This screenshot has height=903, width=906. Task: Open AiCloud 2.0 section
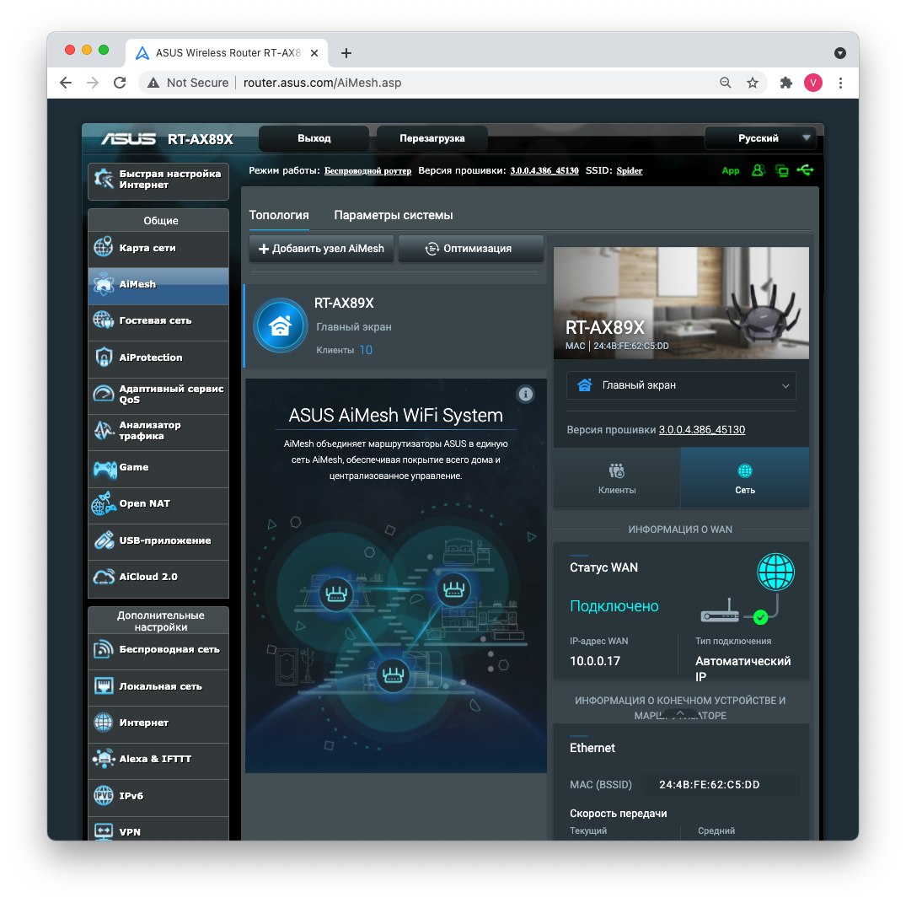[158, 577]
